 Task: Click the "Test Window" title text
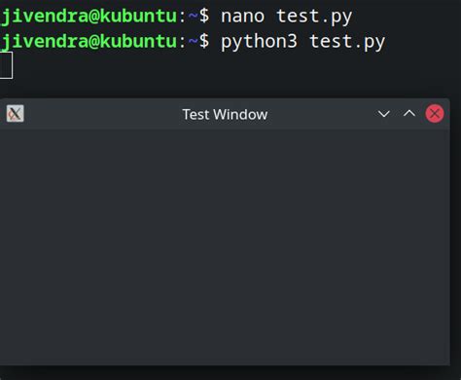225,114
